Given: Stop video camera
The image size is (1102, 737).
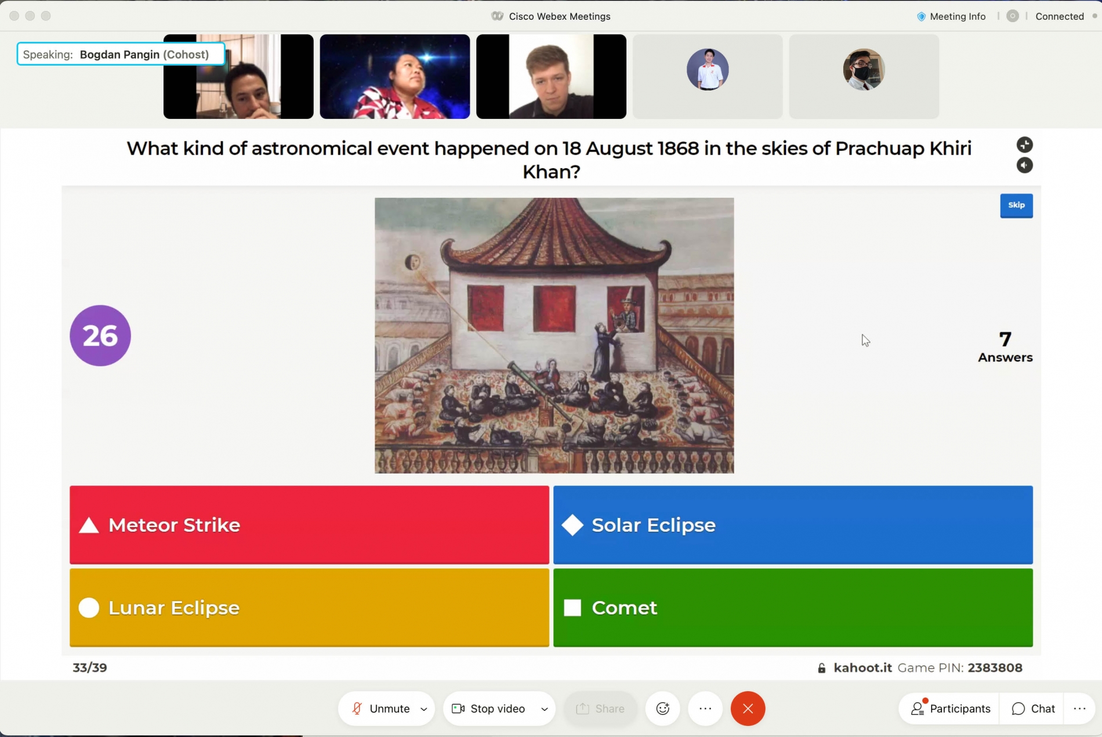Looking at the screenshot, I should (489, 709).
